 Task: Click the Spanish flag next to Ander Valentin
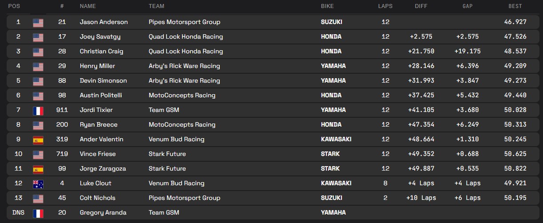(x=38, y=139)
